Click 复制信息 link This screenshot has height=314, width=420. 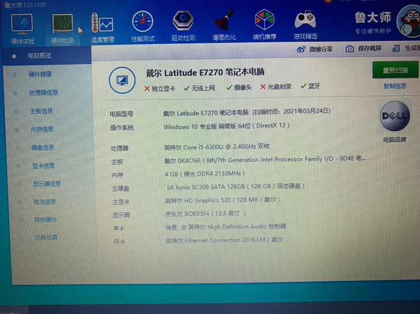395,86
